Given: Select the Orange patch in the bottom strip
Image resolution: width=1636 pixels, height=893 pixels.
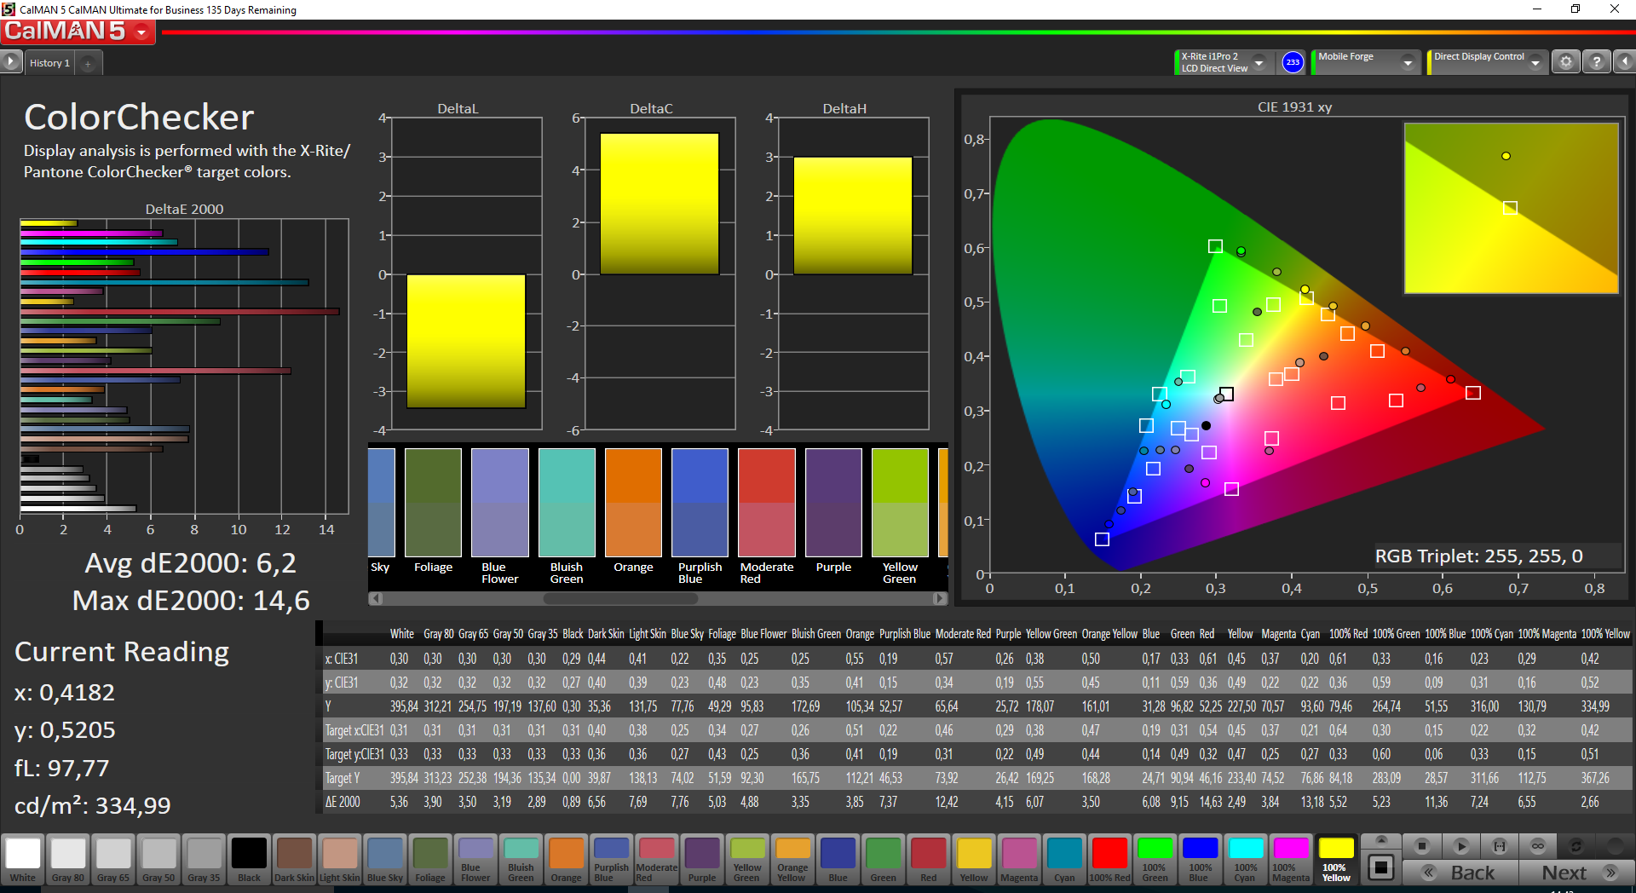Looking at the screenshot, I should click(x=566, y=860).
